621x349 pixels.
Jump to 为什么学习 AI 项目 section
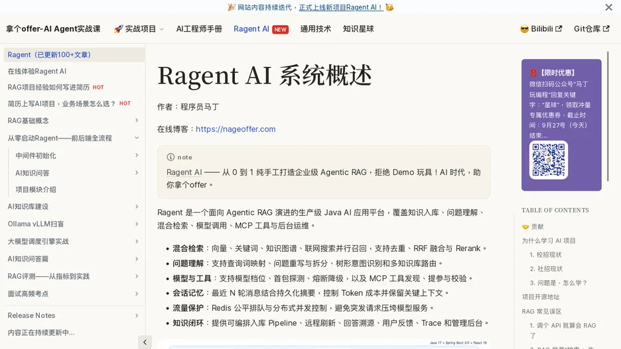pyautogui.click(x=549, y=240)
